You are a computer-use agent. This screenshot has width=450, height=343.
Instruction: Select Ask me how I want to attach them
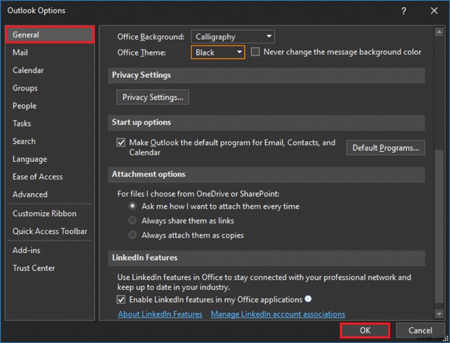(x=132, y=206)
